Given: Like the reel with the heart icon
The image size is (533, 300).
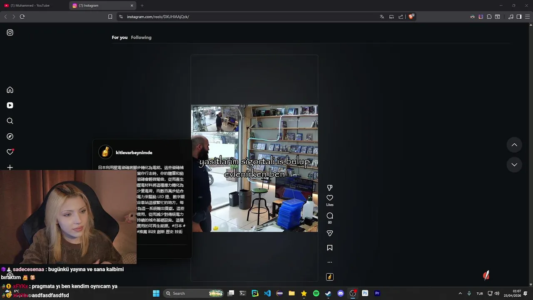Looking at the screenshot, I should pos(330,198).
